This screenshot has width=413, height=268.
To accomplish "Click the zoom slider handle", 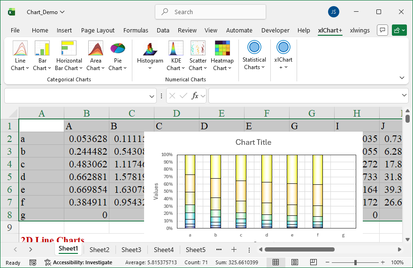I will 356,262.
